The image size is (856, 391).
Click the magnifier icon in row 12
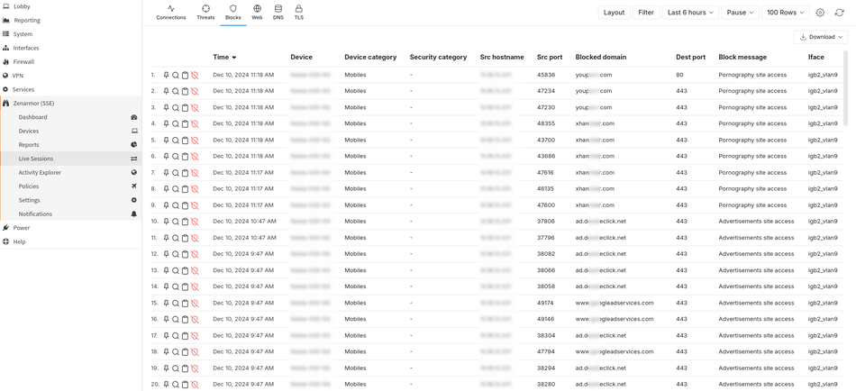point(176,254)
